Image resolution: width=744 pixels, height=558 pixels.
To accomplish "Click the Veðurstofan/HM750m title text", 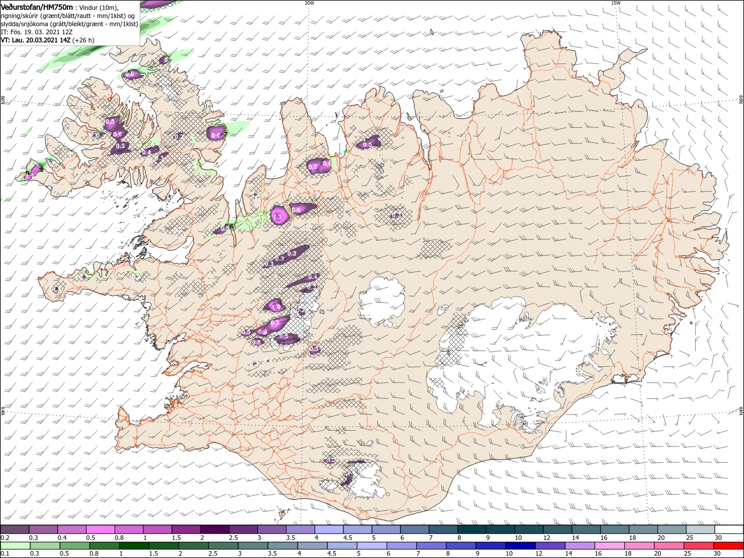I will 37,6.
